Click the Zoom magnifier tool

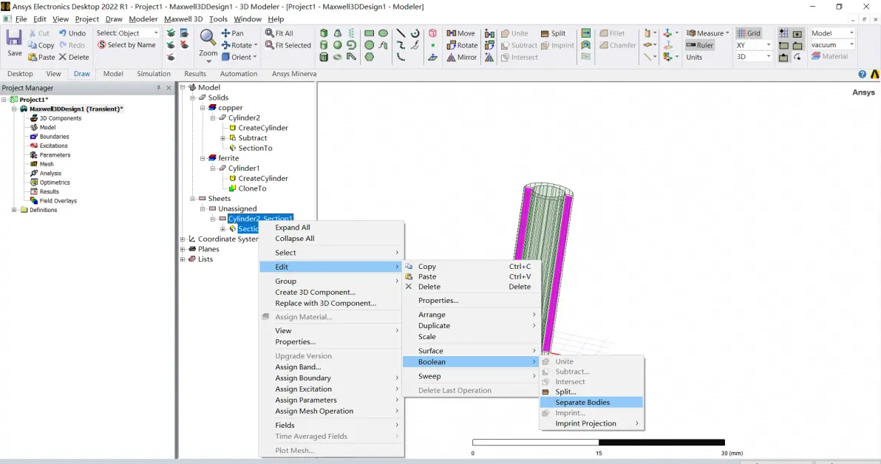(x=208, y=39)
